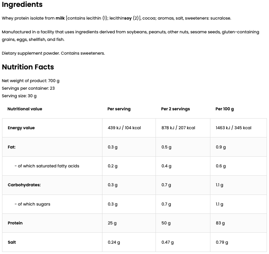Click the 1463 kJ / 345 kcal cell
This screenshot has width=269, height=254.
pyautogui.click(x=233, y=128)
